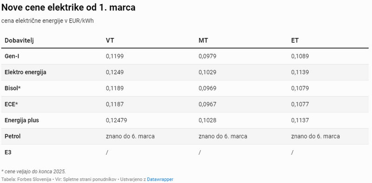Click the Dobavitelj column header
The image size is (372, 183).
(x=19, y=40)
